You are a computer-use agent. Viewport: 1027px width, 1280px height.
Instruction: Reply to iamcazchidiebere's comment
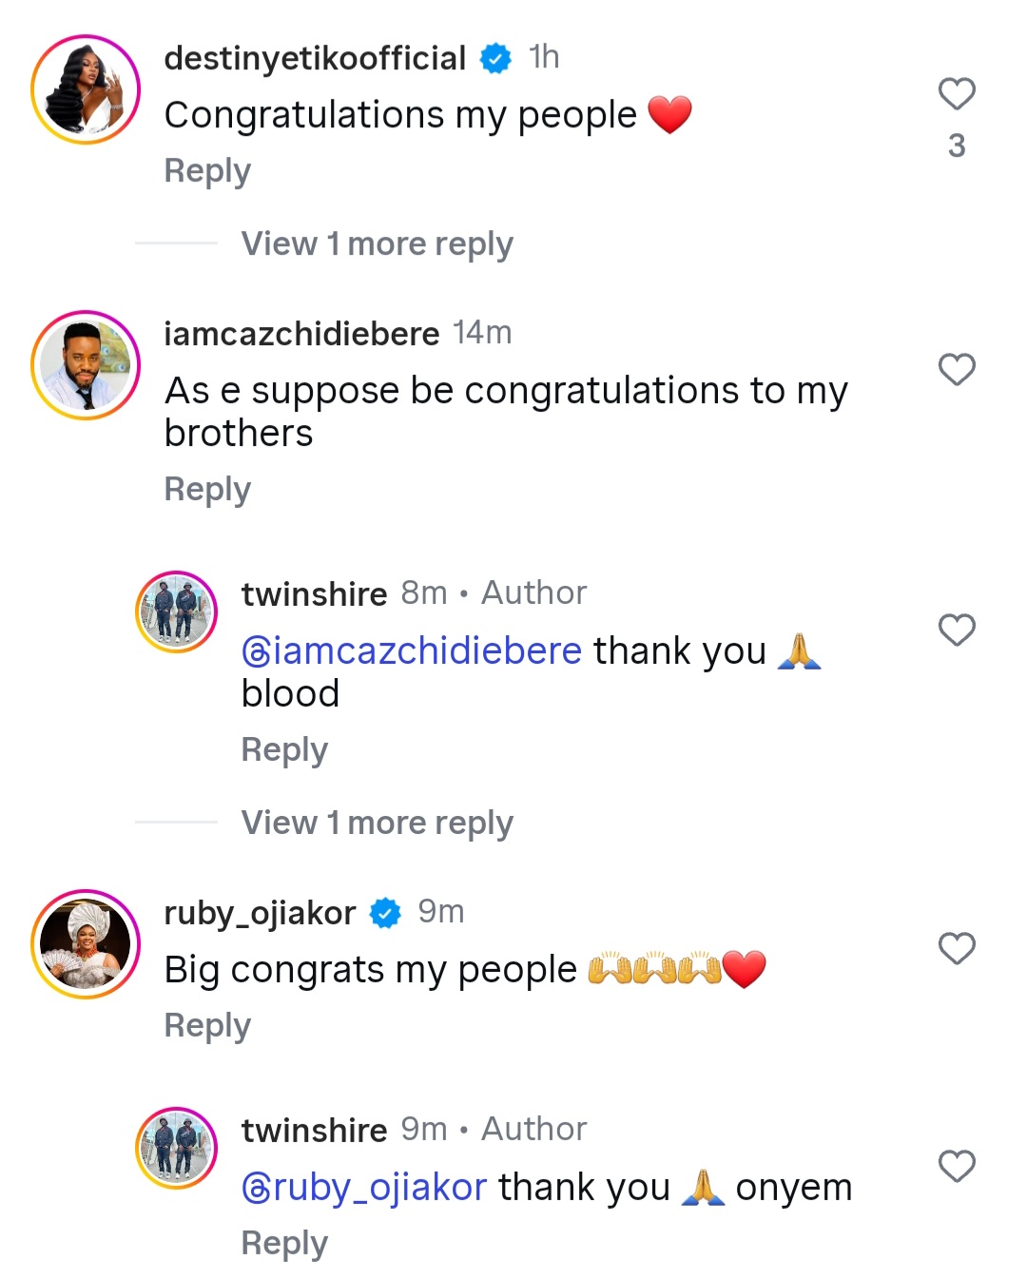pyautogui.click(x=206, y=489)
